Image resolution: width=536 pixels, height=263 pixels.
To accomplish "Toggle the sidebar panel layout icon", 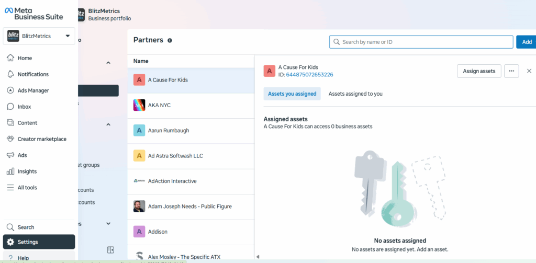I will click(110, 250).
